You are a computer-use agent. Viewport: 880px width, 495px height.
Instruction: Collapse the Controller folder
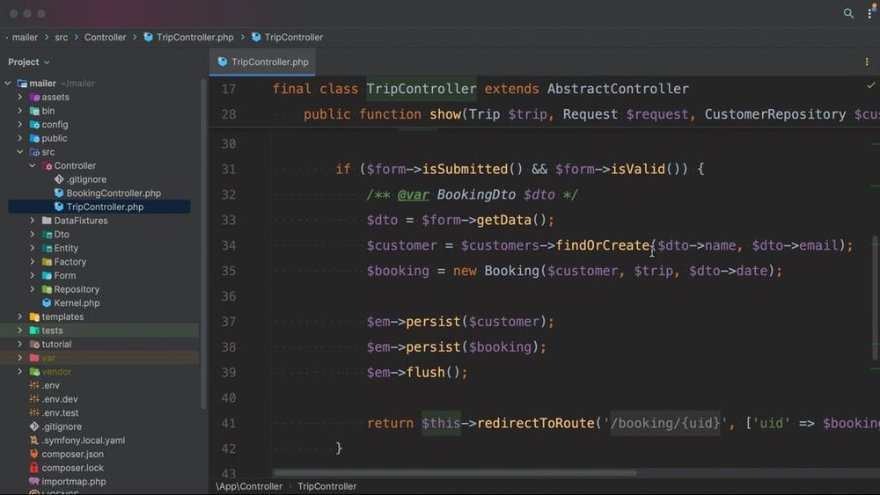[x=33, y=165]
